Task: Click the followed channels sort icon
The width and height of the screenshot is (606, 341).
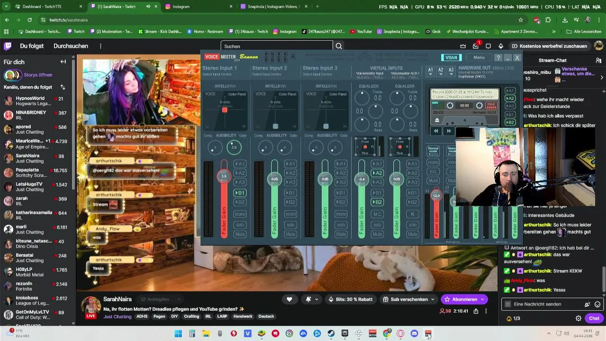Action: [62, 87]
